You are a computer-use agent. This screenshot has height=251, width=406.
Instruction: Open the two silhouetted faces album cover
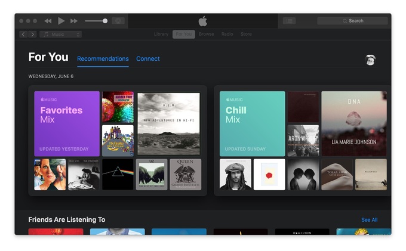point(303,175)
